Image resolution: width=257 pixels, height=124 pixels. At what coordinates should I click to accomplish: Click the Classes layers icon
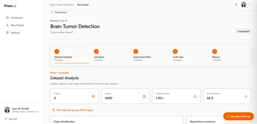(x=93, y=96)
